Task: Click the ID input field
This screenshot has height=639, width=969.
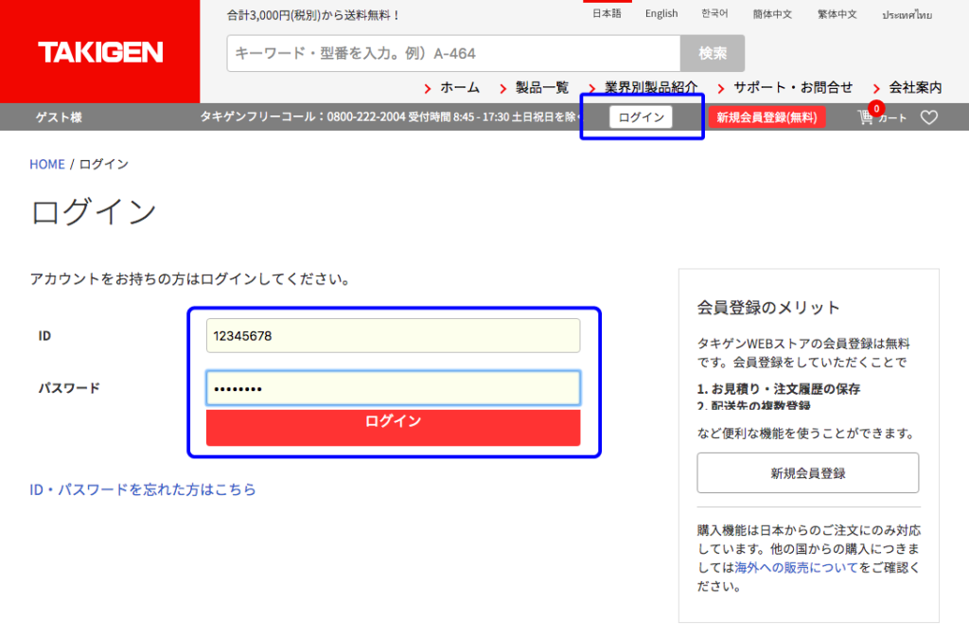Action: (x=393, y=335)
